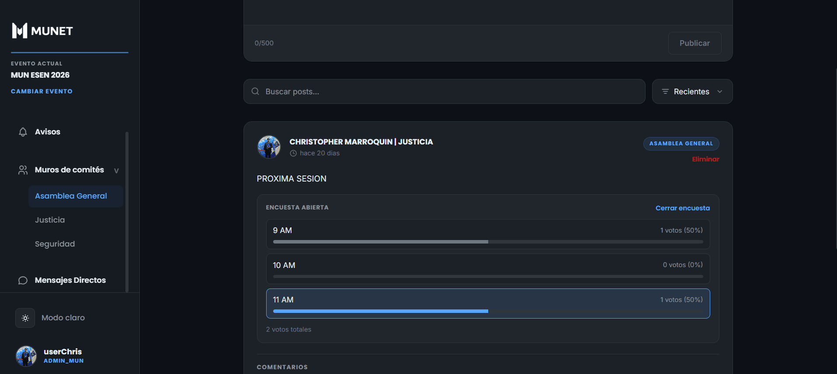Image resolution: width=837 pixels, height=374 pixels.
Task: Select the Seguridad committee wall
Action: coord(55,244)
